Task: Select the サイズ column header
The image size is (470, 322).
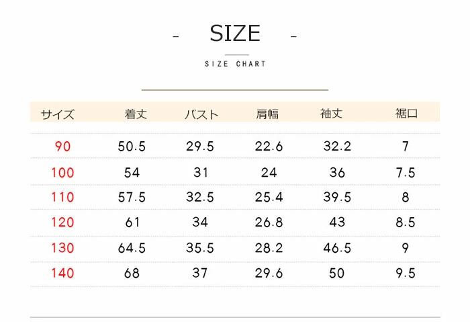Action: [58, 114]
